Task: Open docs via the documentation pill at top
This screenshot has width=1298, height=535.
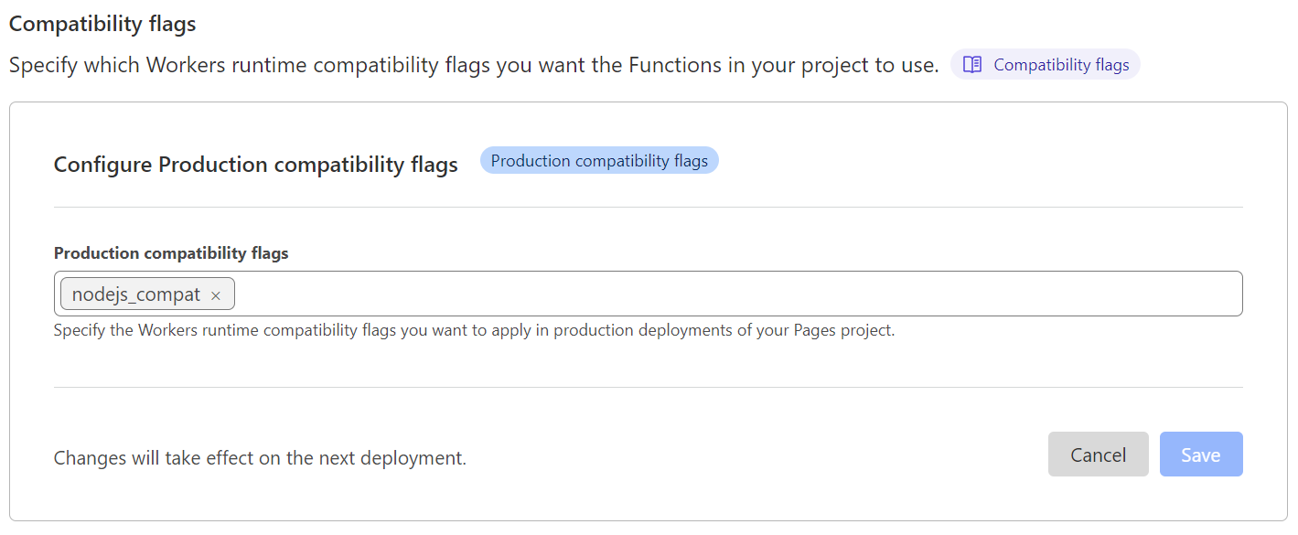Action: (1046, 64)
